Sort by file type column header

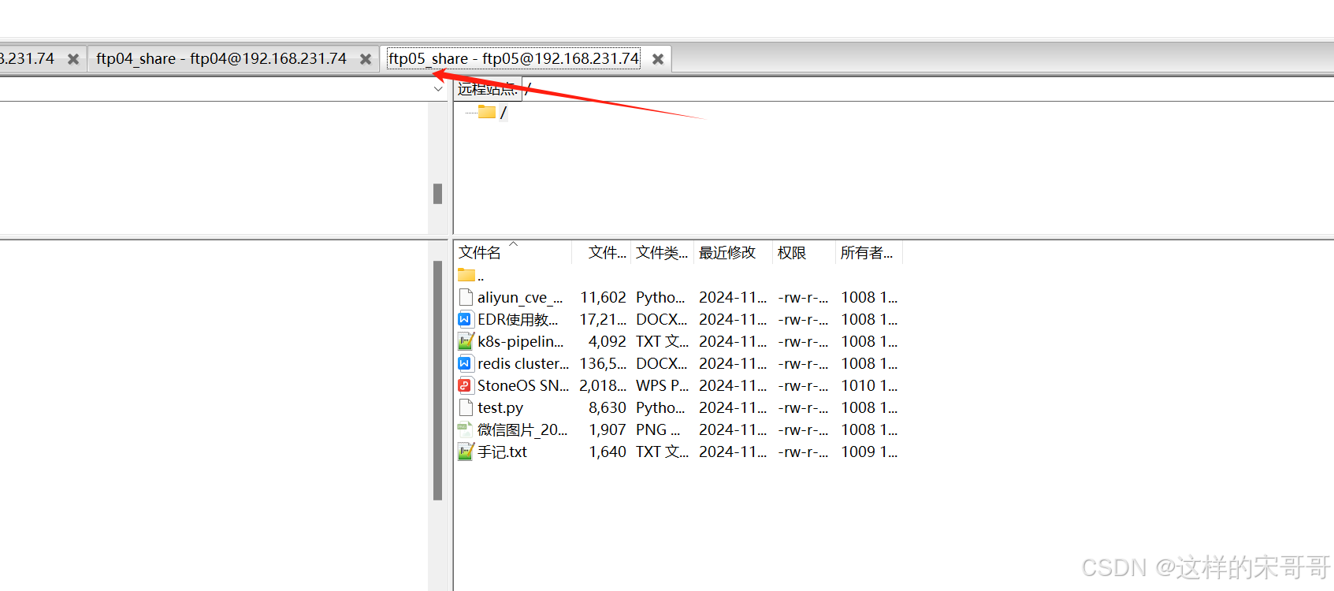pyautogui.click(x=662, y=253)
